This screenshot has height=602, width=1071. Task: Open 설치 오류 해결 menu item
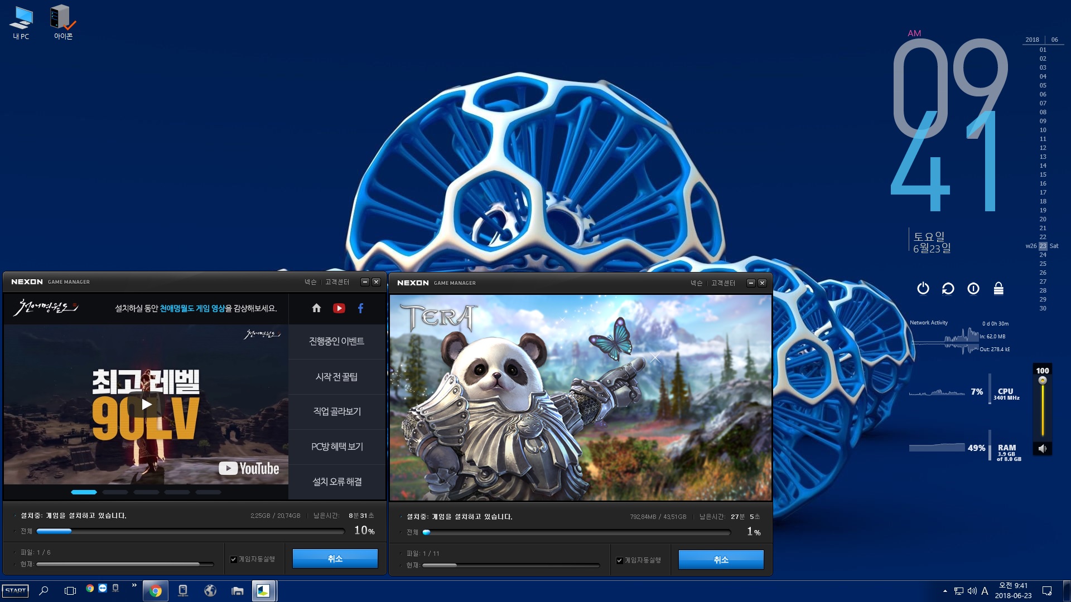(337, 482)
